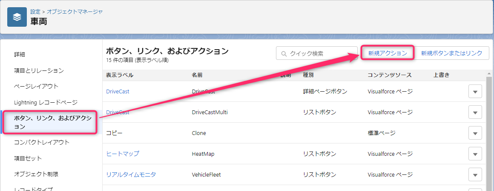Click the コピー label cell

click(114, 133)
